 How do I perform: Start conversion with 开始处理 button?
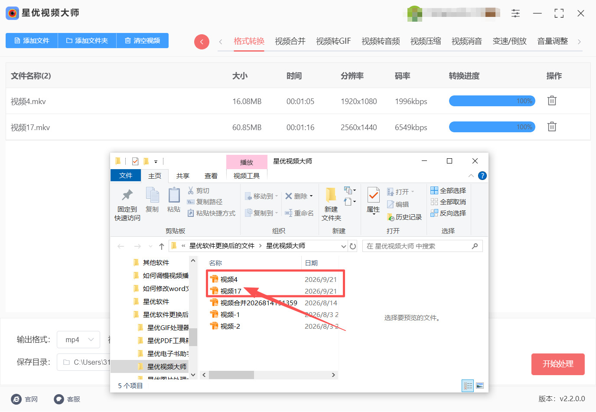[558, 364]
